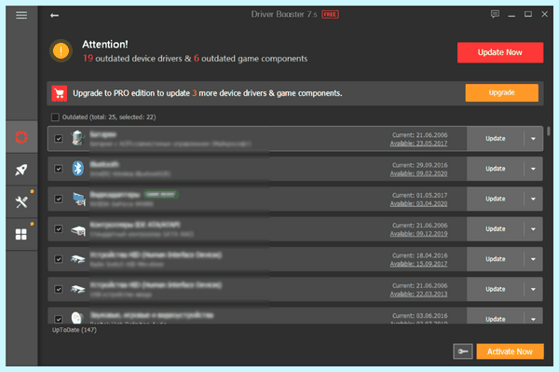Image resolution: width=559 pixels, height=372 pixels.
Task: Open the Tools wrench section
Action: 21,202
